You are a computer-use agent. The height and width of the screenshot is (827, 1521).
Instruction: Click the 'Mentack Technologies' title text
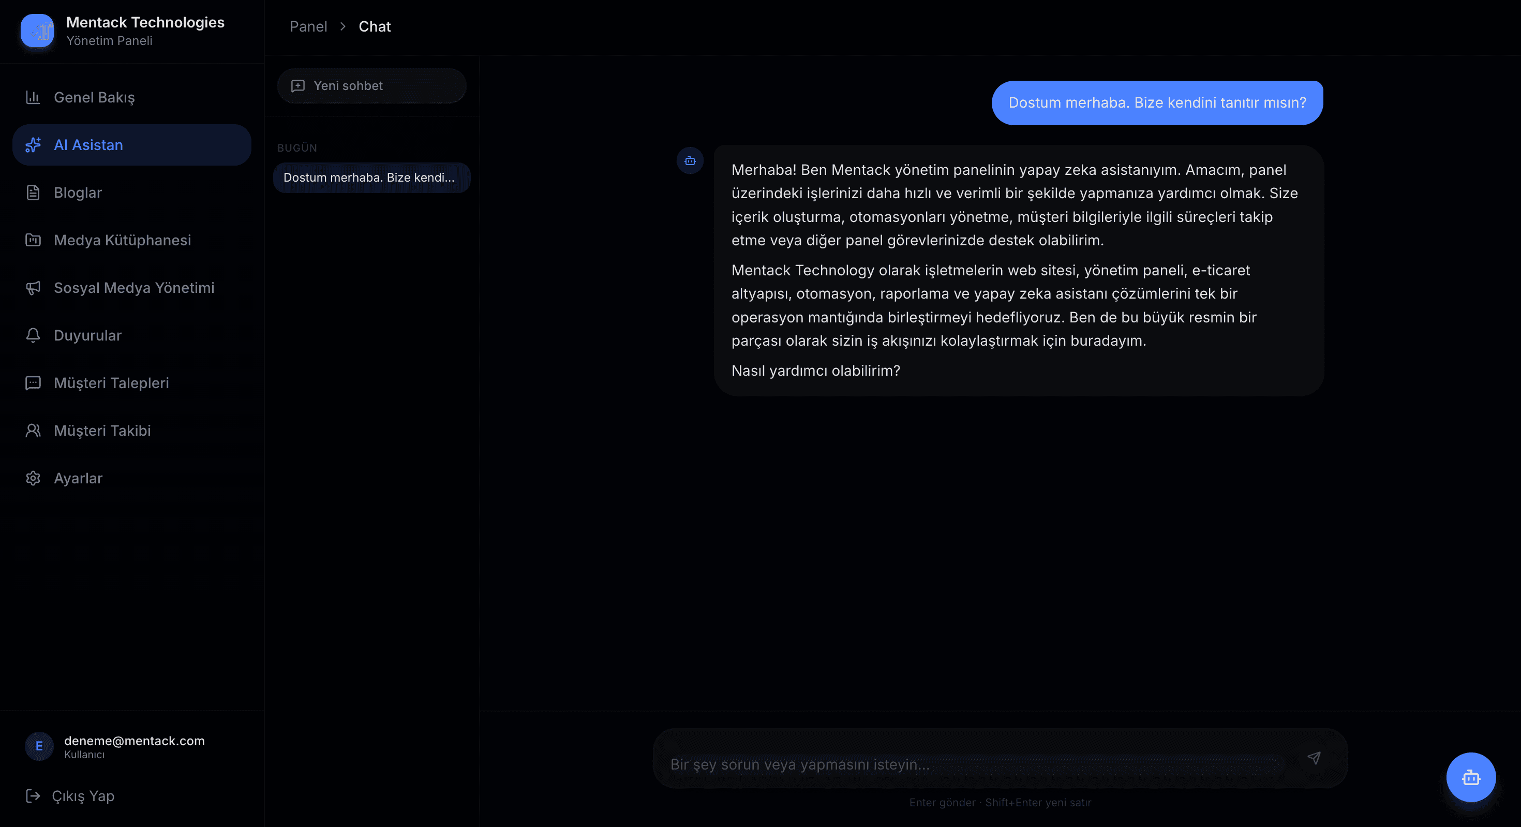click(145, 22)
